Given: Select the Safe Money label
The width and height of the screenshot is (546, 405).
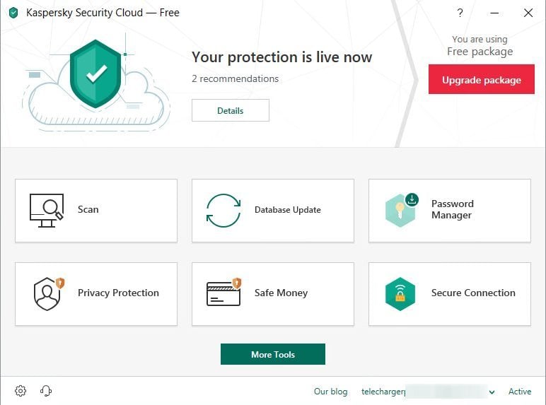Looking at the screenshot, I should (281, 293).
